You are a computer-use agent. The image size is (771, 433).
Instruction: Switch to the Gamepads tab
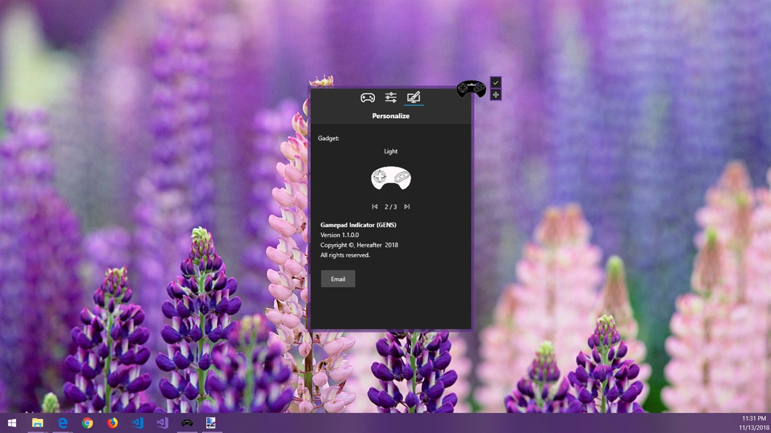tap(367, 97)
